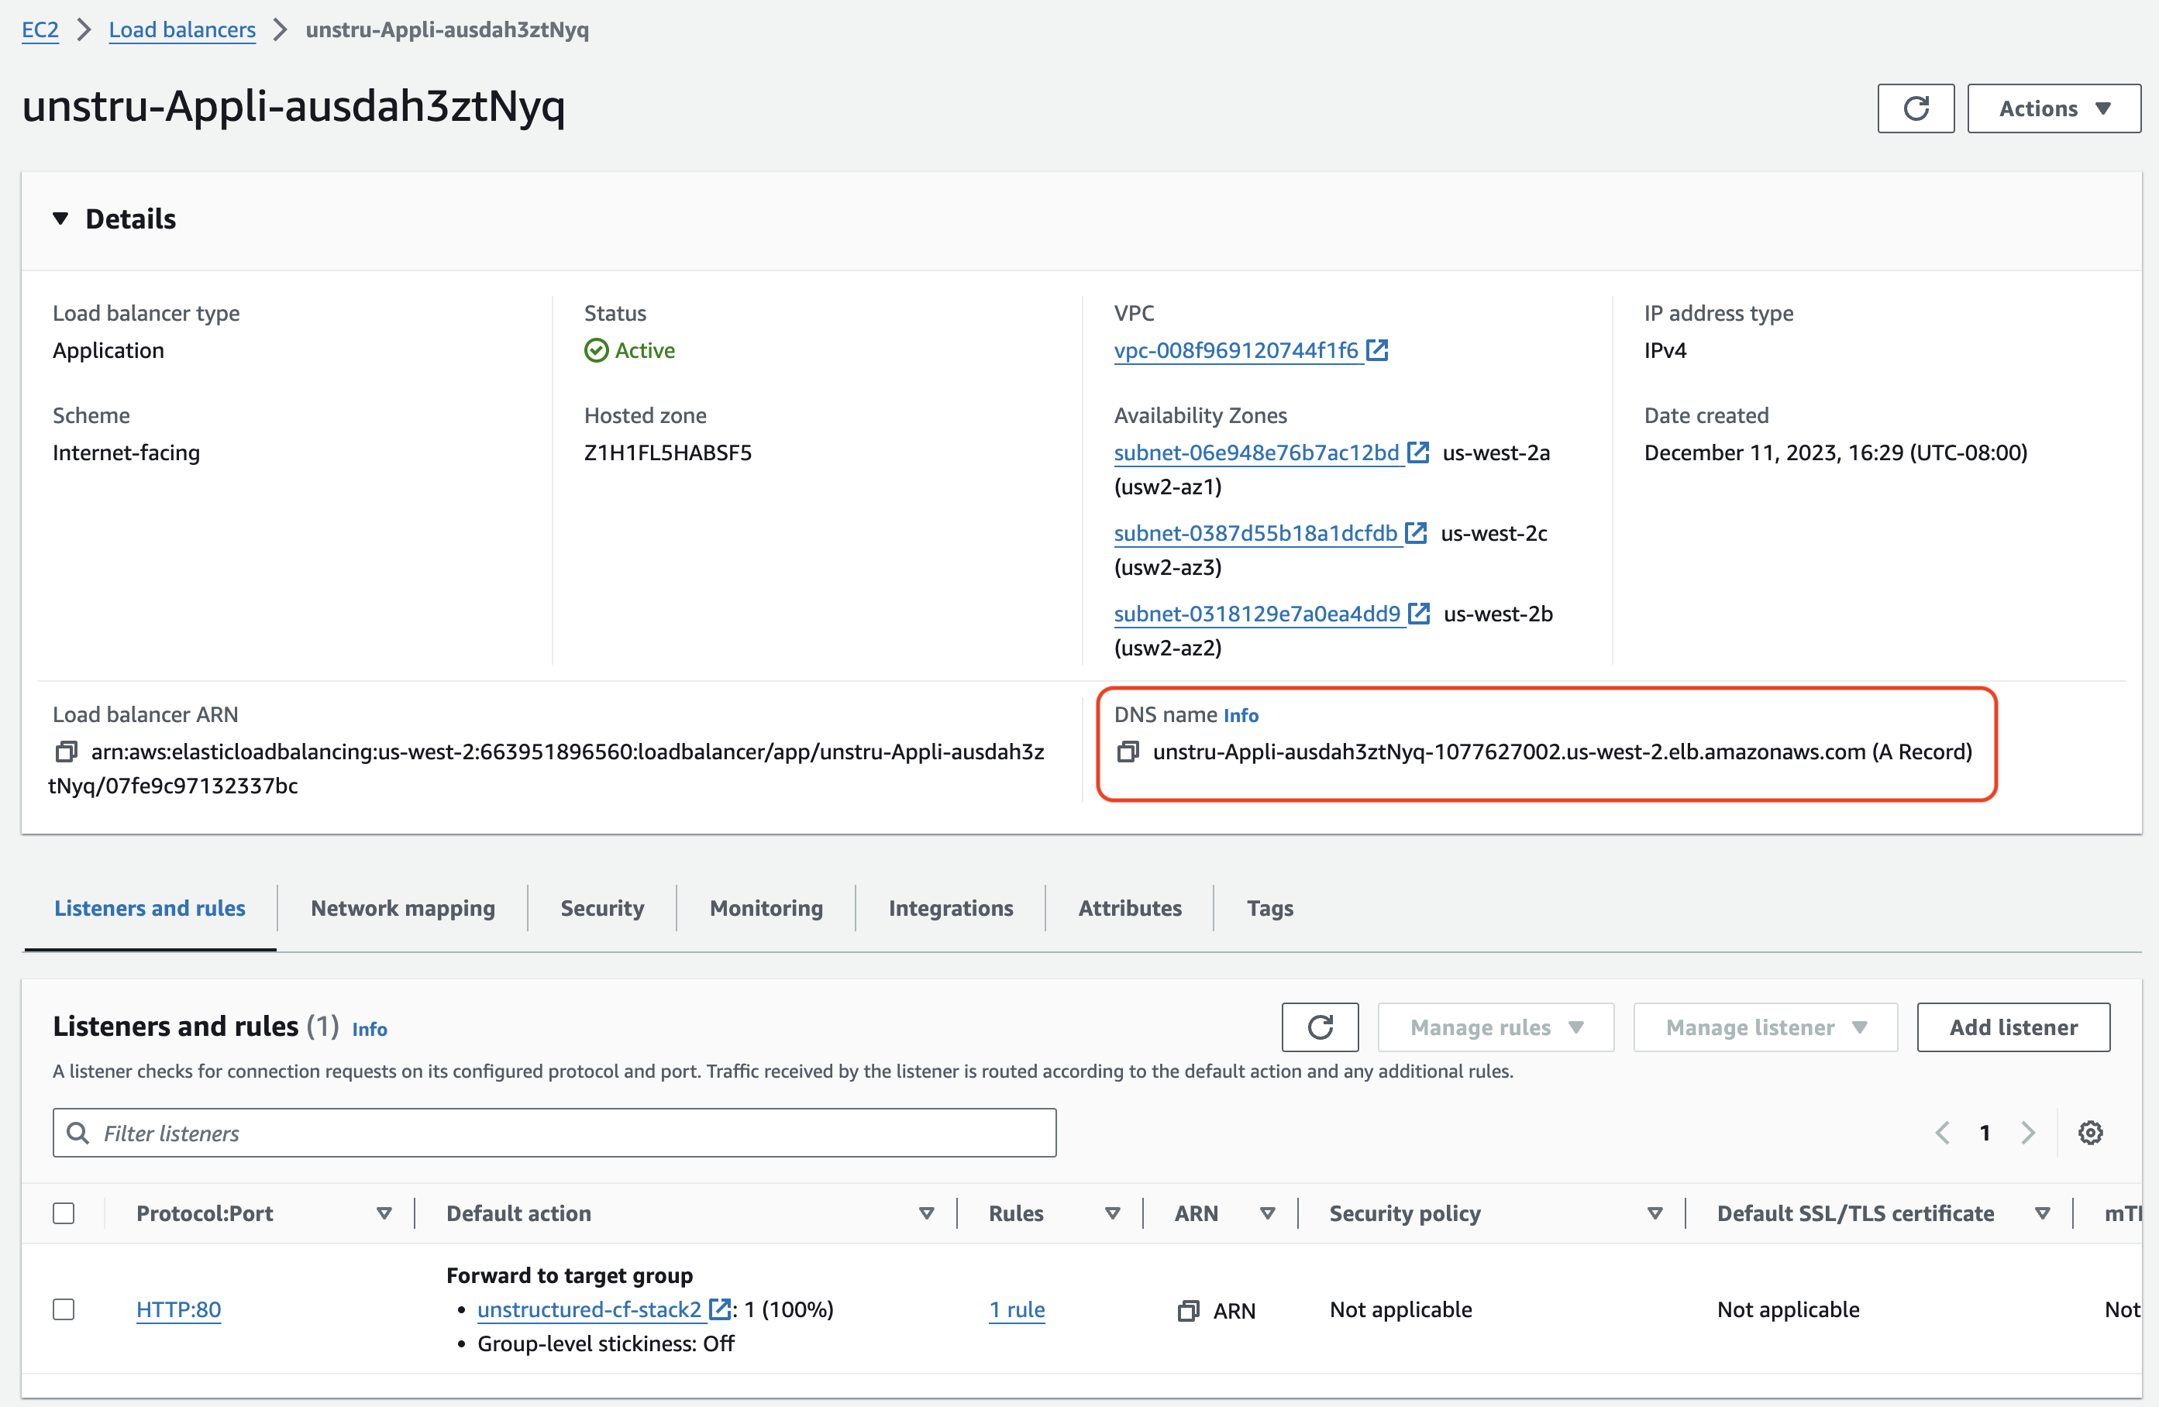Copy the listener ARN in the table row

point(1188,1310)
